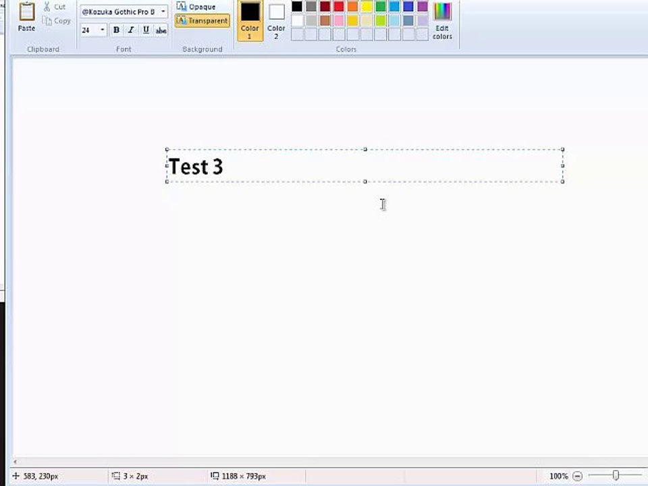Pick the light turquoise color swatch
This screenshot has height=486, width=648.
click(x=395, y=20)
